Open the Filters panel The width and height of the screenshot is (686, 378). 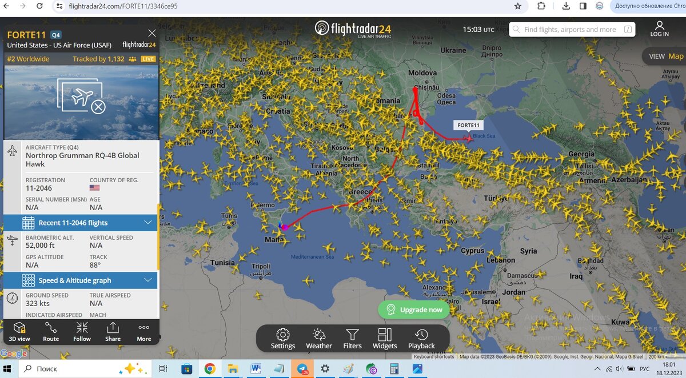point(352,339)
